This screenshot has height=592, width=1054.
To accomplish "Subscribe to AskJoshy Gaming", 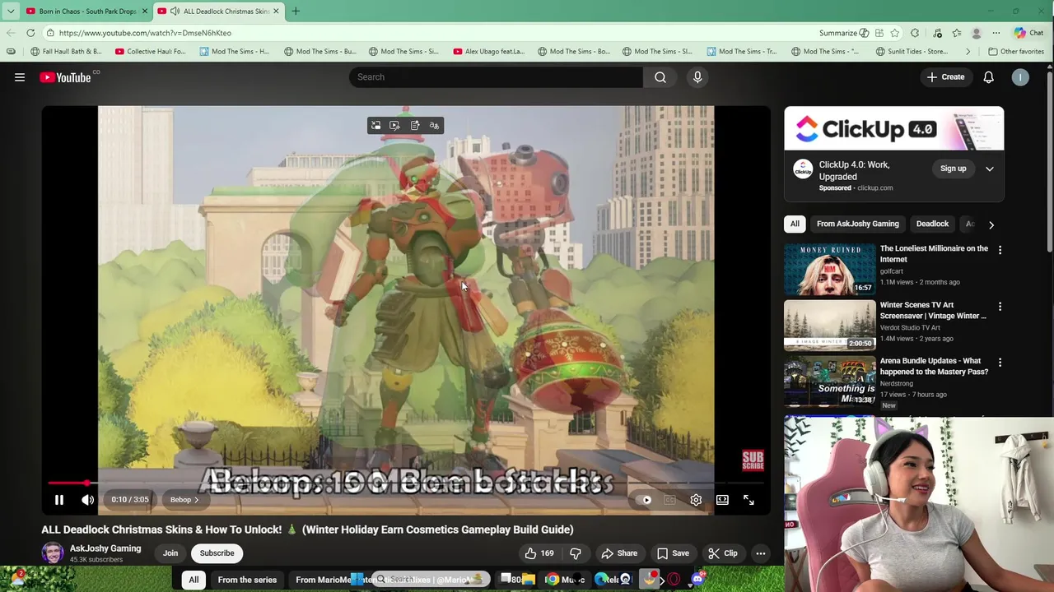I will [x=217, y=553].
